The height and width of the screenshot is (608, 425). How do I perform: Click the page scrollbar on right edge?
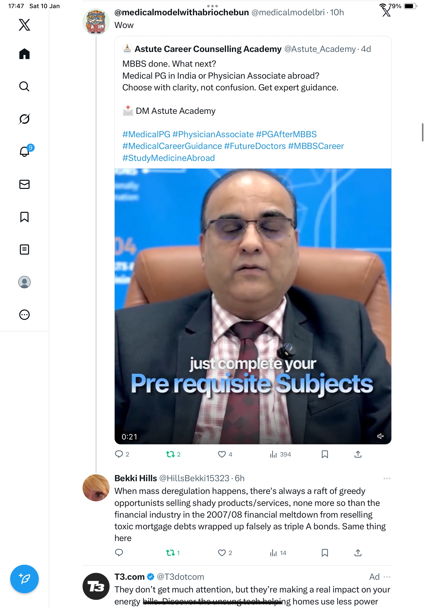423,132
